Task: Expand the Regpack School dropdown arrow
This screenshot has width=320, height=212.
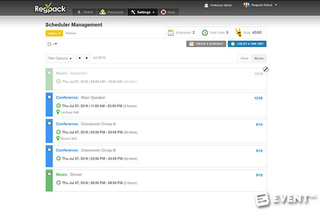Action: pyautogui.click(x=276, y=5)
